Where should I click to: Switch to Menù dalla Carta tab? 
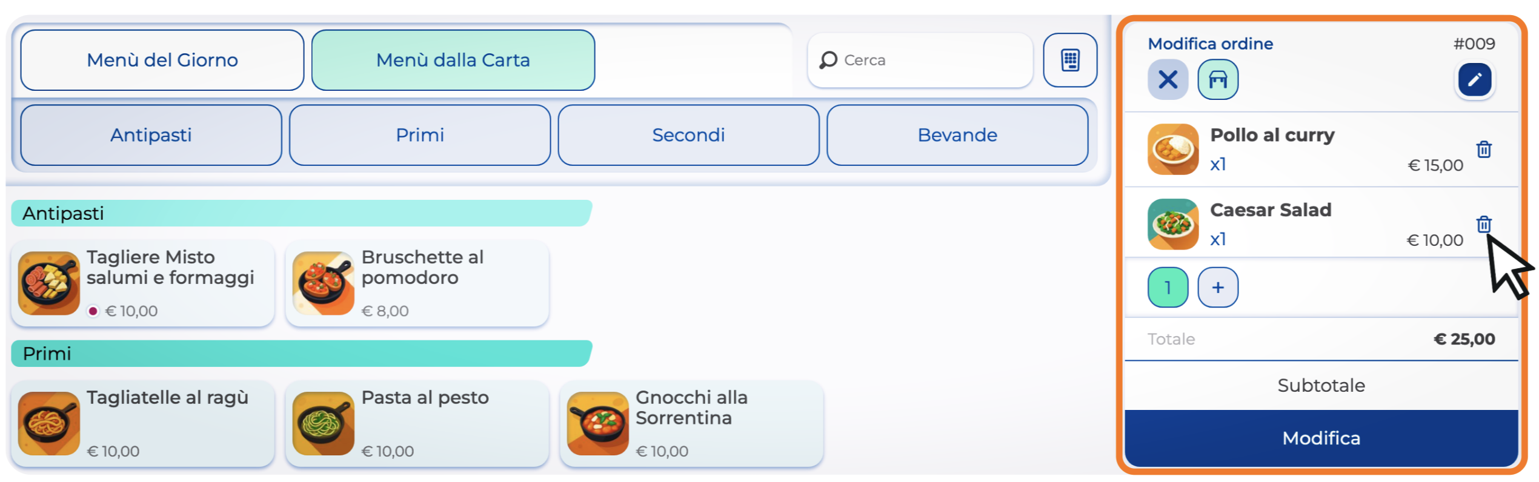tap(453, 60)
